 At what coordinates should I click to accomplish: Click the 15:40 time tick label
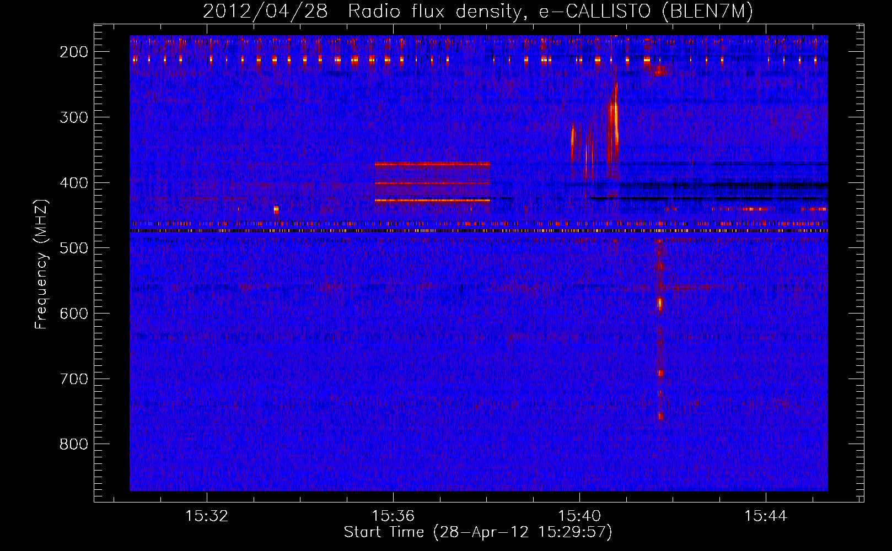click(579, 516)
